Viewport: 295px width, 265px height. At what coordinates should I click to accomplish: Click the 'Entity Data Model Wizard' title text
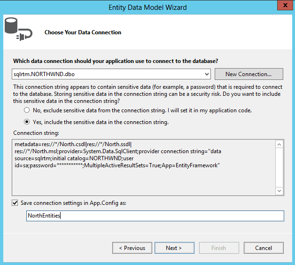pos(147,8)
